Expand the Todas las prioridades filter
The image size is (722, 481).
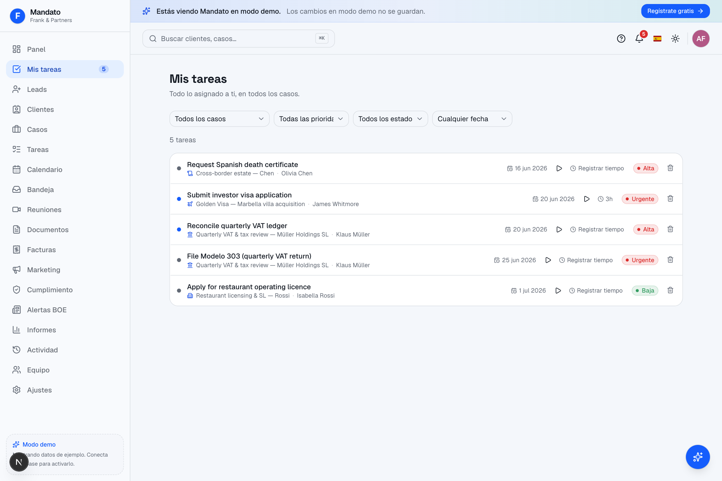point(311,119)
